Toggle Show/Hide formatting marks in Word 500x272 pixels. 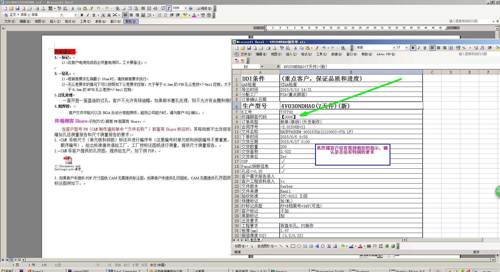pyautogui.click(x=169, y=8)
